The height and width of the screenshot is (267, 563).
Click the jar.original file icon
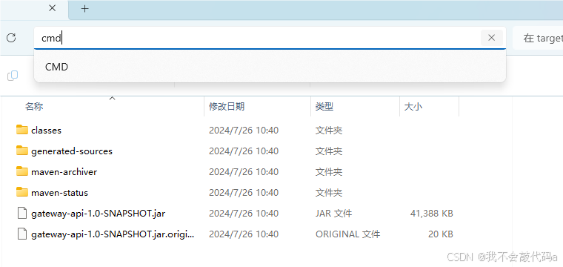(x=22, y=234)
